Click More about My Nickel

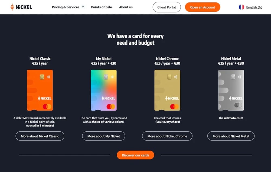(x=103, y=136)
